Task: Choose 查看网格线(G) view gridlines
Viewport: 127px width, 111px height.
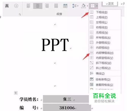Action: 105,85
